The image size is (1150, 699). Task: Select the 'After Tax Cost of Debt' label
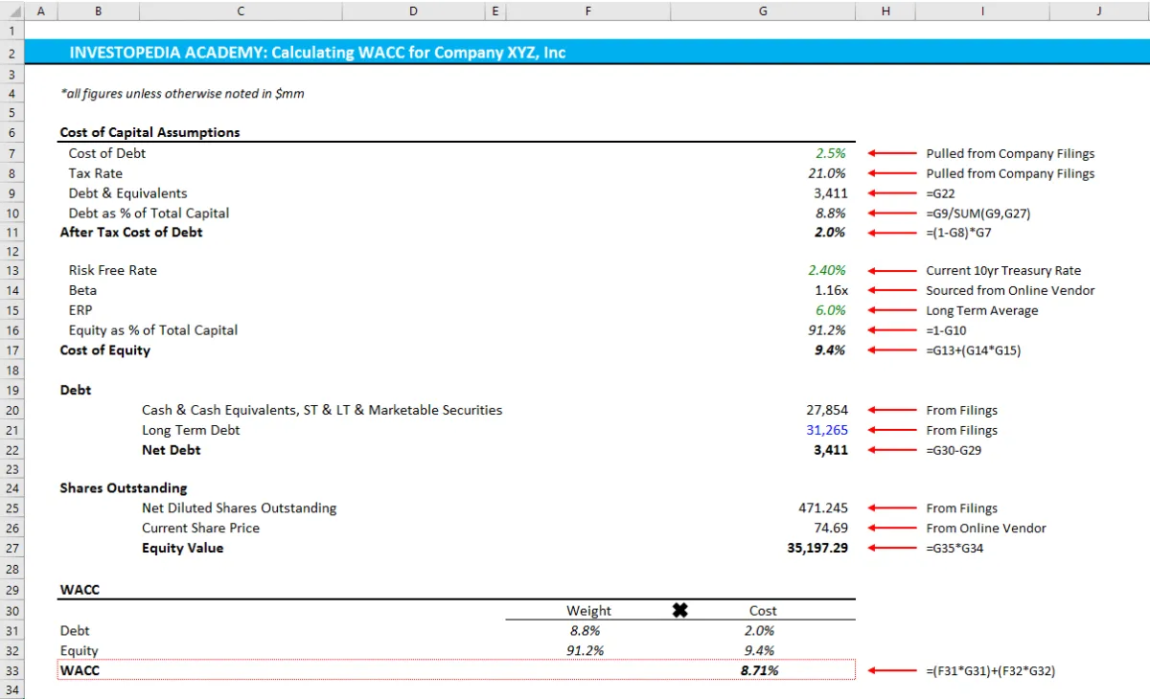pos(131,232)
